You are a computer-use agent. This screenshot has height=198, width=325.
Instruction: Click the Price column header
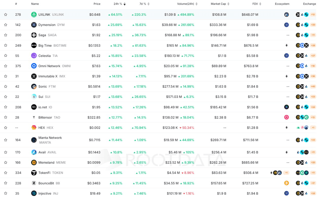point(97,4)
